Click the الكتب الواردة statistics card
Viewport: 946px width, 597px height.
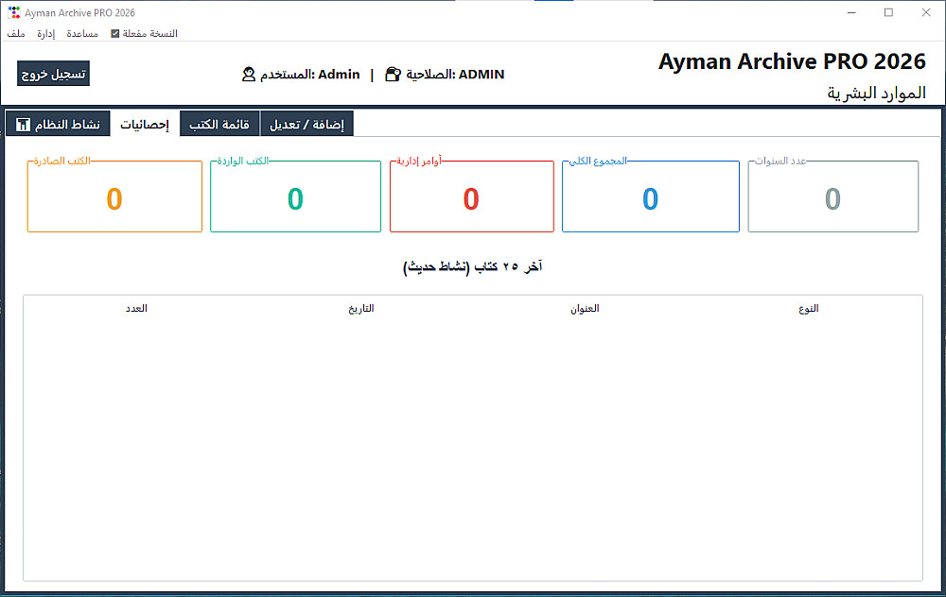pyautogui.click(x=295, y=196)
